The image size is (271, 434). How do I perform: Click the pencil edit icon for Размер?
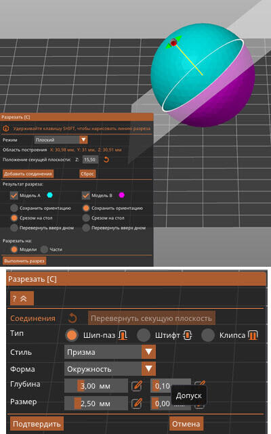[137, 404]
